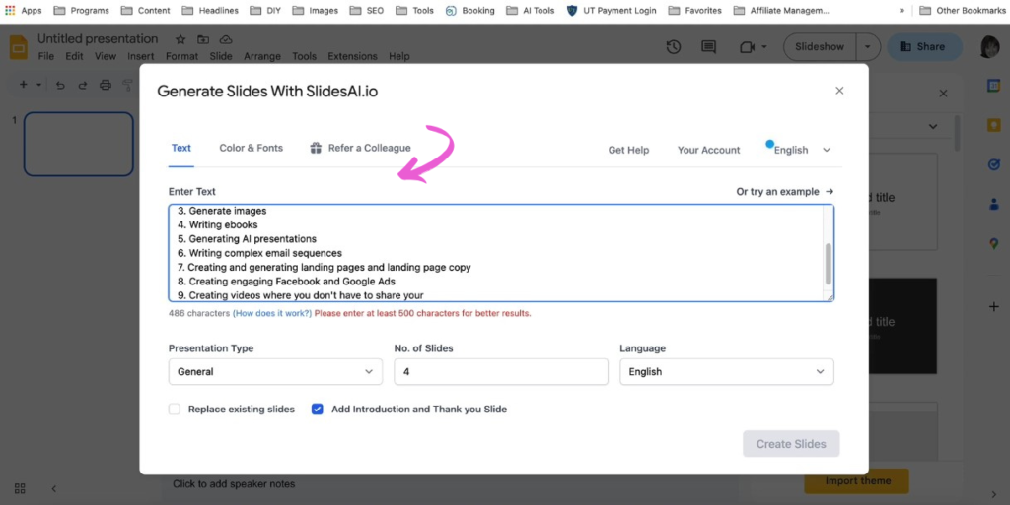Check the cloud save status icon
1010x505 pixels.
(x=226, y=39)
